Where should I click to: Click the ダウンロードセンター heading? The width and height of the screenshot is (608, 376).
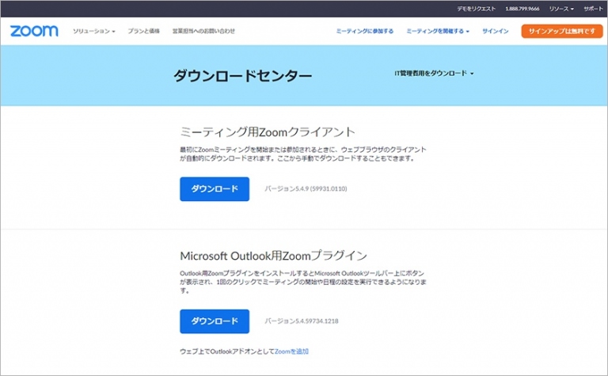[x=242, y=75]
